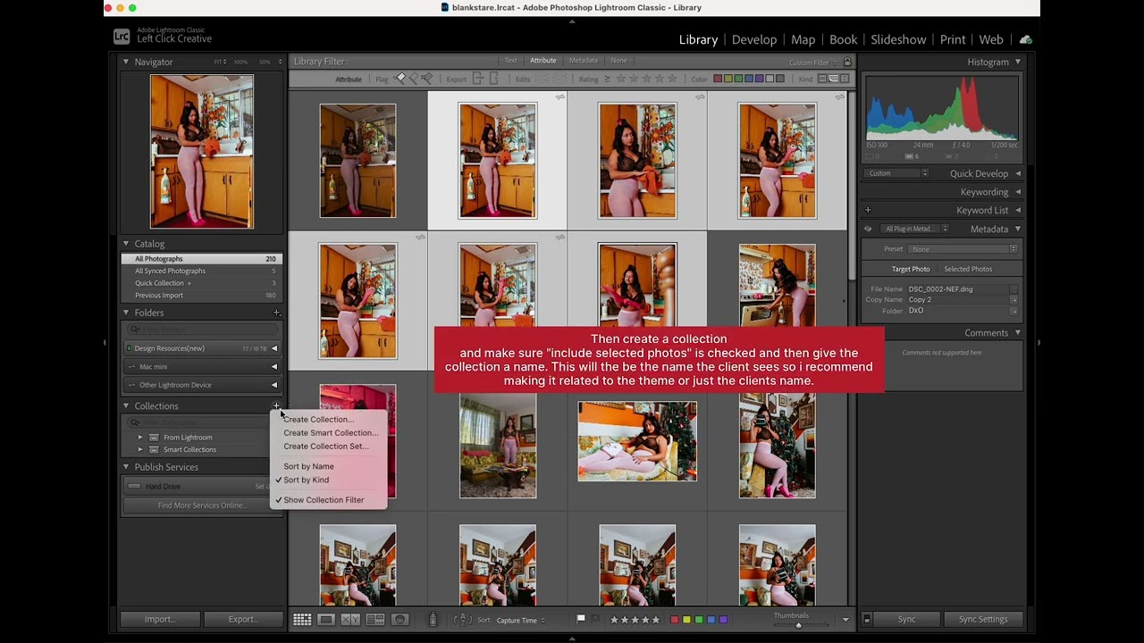Click the Export... button

pyautogui.click(x=243, y=619)
